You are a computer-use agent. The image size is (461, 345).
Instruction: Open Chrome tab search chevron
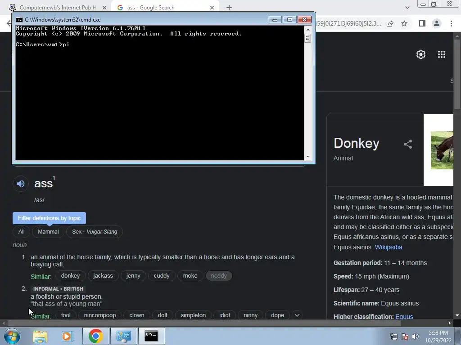pos(407,8)
